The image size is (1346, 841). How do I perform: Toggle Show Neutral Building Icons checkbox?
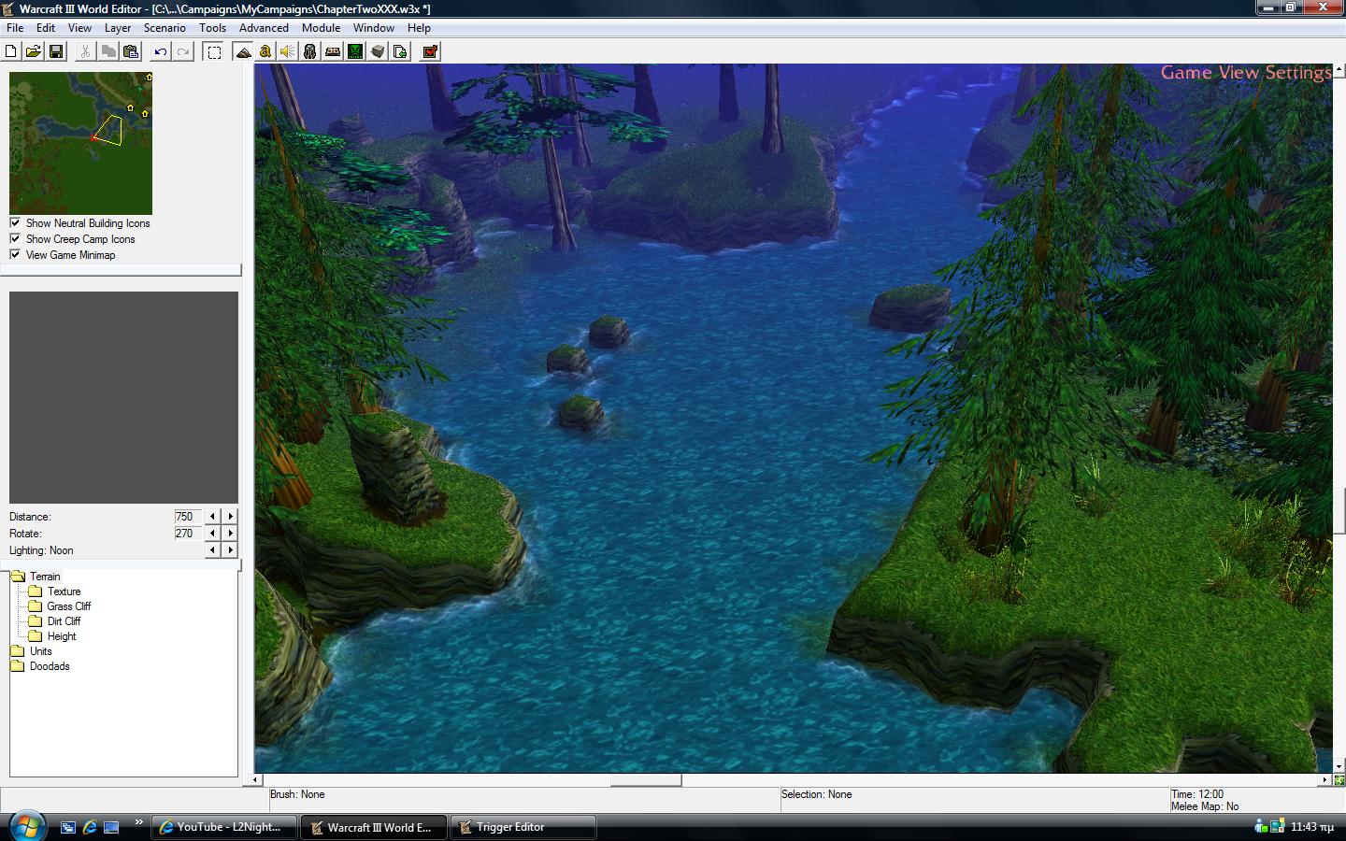15,222
